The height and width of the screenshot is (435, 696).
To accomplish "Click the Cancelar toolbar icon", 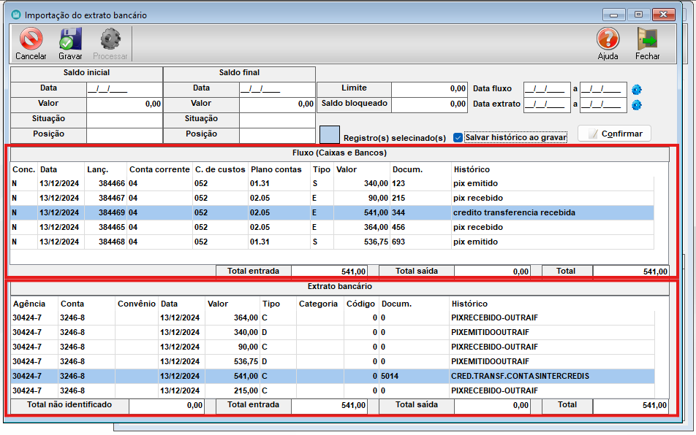I will pos(31,39).
